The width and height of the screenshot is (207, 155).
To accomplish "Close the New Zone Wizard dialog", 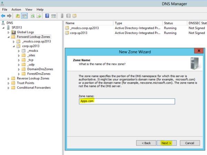I will [x=199, y=51].
